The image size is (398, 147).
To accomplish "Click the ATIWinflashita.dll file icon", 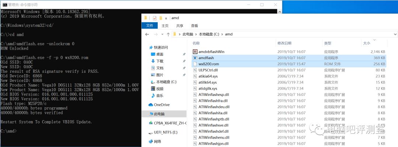I will 195,113.
